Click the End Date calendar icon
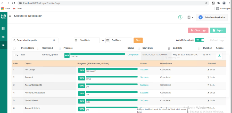The height and width of the screenshot is (113, 232). 107,40
